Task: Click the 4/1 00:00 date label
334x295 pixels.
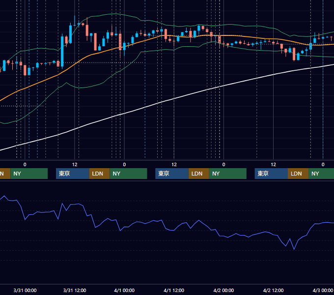Action: point(124,290)
